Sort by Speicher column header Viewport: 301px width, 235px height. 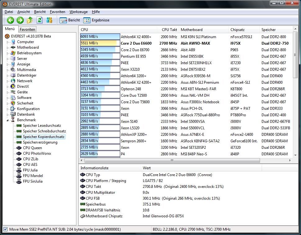[276, 30]
